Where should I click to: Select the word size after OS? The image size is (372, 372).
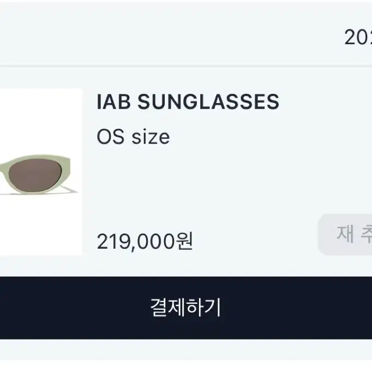pyautogui.click(x=151, y=137)
